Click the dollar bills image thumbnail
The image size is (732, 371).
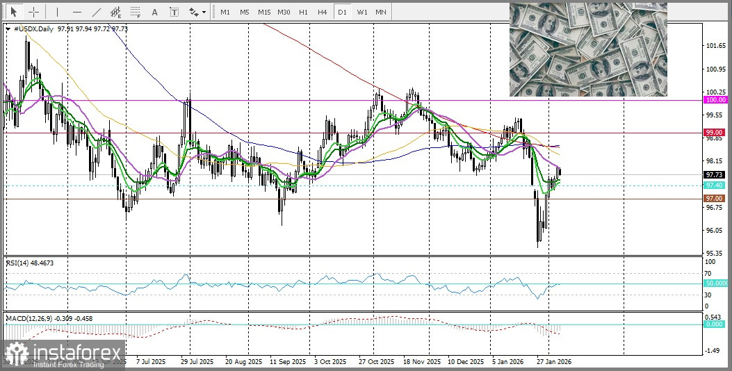[588, 49]
